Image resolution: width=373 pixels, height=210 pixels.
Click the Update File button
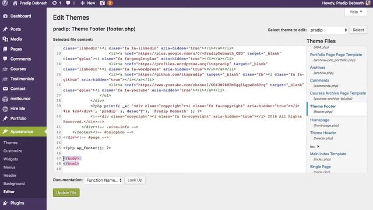pyautogui.click(x=66, y=192)
